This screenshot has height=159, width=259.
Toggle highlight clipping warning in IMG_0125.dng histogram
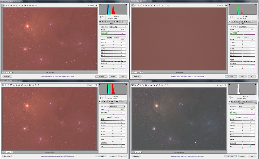[256, 5]
